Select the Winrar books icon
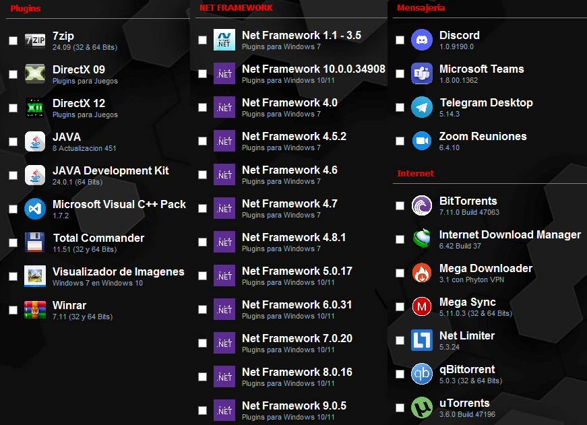The height and width of the screenshot is (425, 587). 35,310
